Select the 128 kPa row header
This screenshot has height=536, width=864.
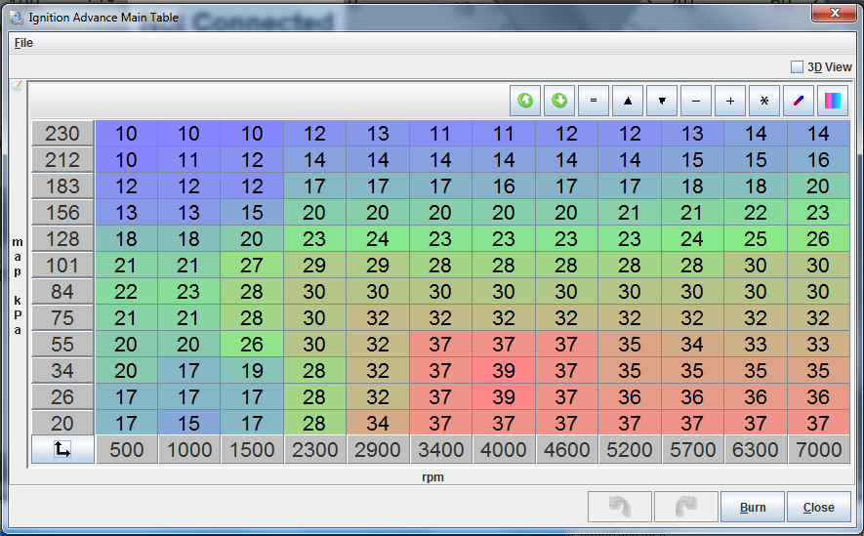pos(62,239)
